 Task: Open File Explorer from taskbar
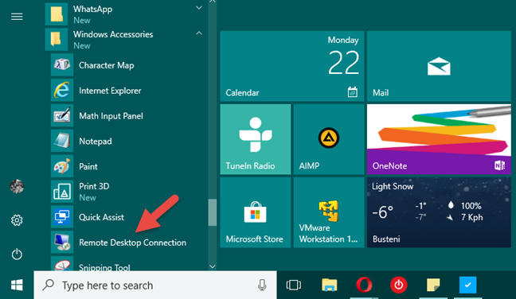click(x=330, y=285)
